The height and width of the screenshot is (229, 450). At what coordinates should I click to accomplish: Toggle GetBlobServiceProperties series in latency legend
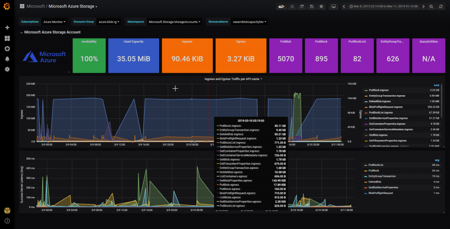coord(383,187)
